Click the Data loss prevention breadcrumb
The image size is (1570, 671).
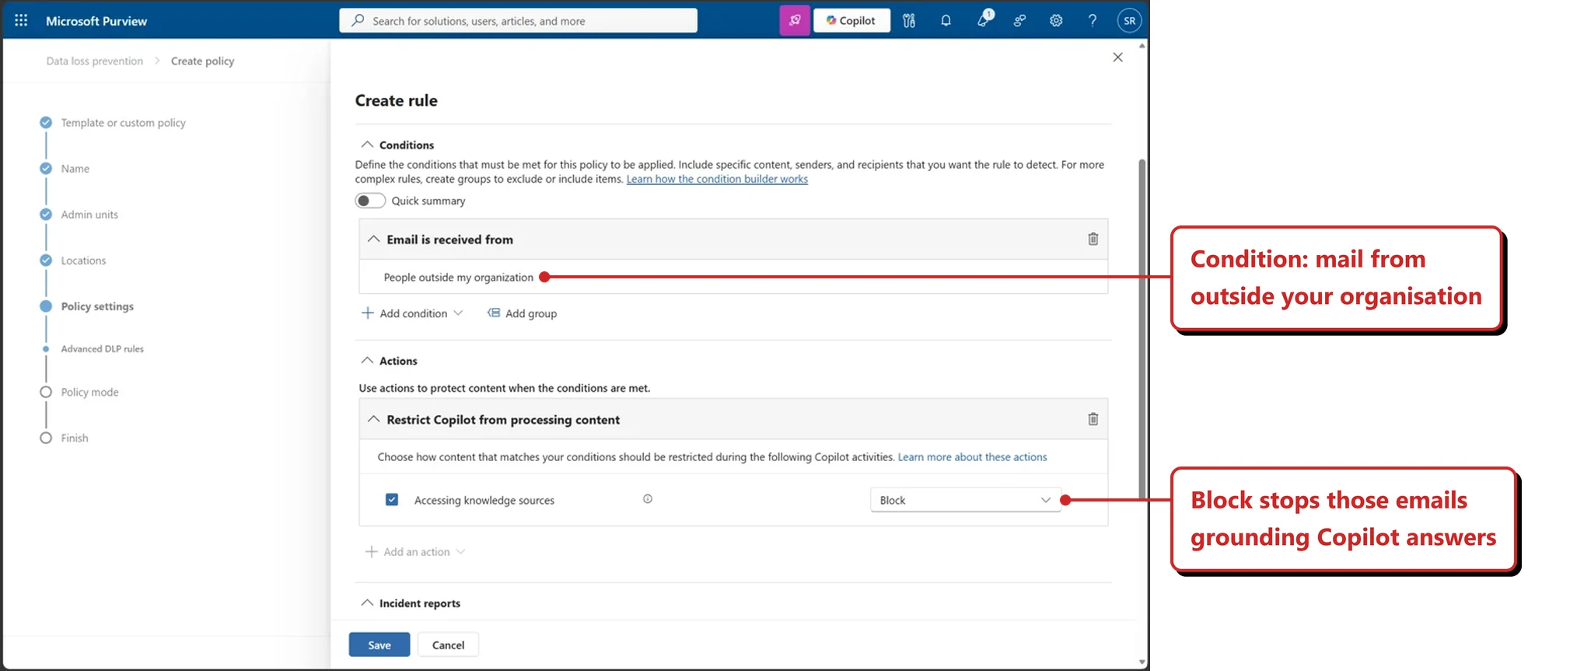point(95,61)
